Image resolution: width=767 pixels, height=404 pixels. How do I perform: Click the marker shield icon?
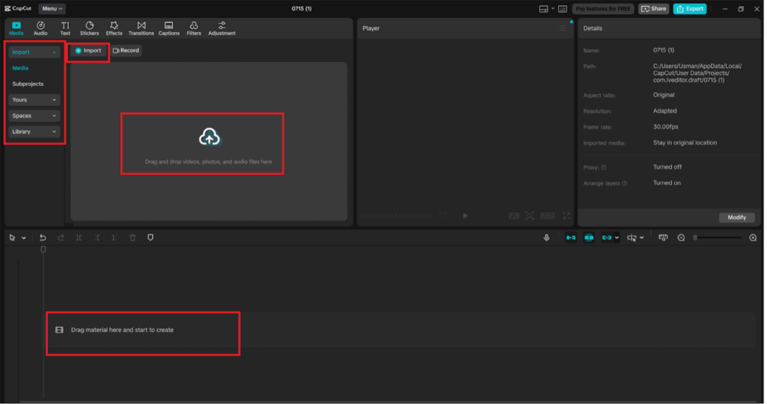pos(151,238)
